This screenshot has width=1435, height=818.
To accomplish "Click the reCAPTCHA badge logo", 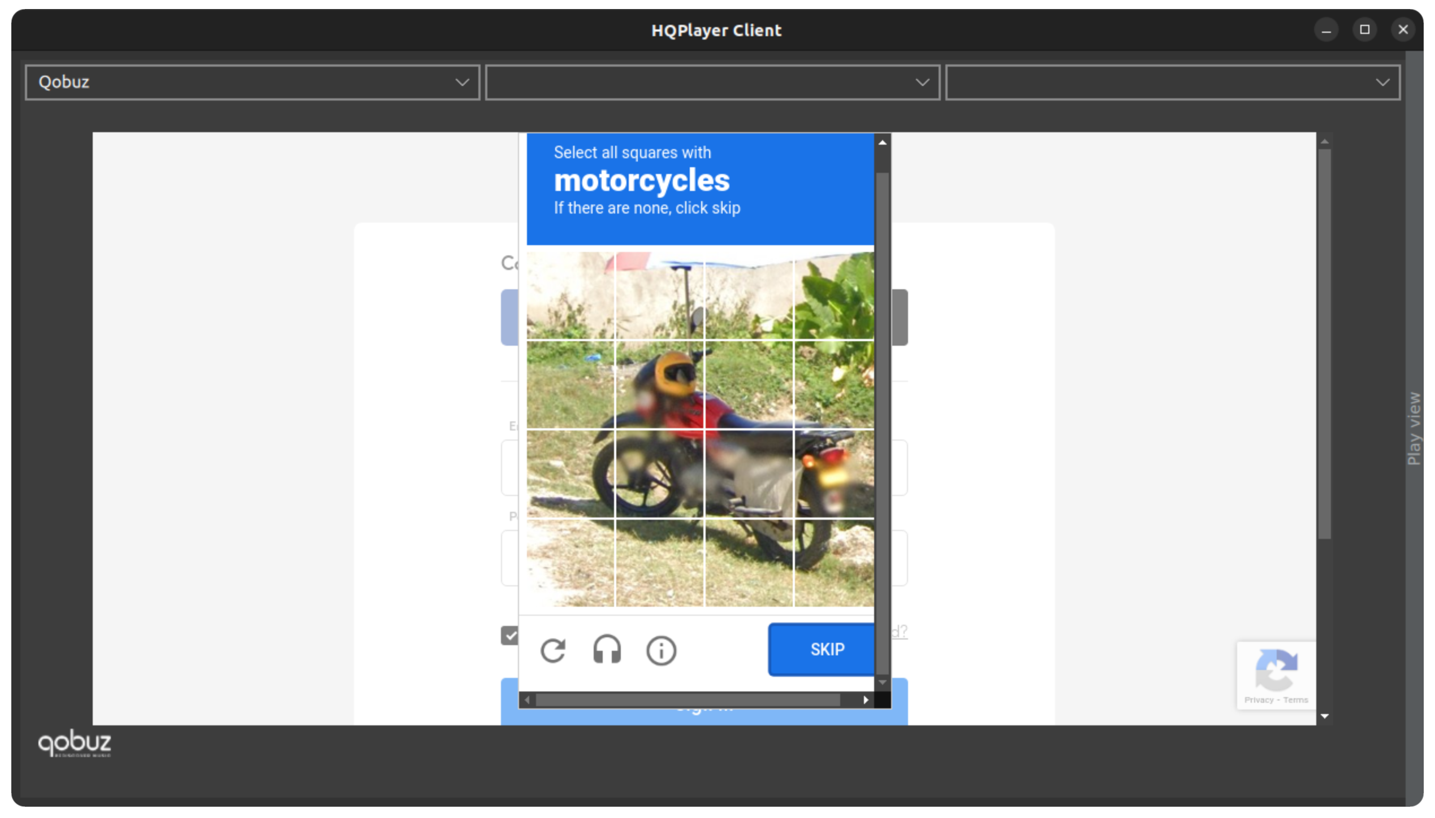I will click(1276, 669).
